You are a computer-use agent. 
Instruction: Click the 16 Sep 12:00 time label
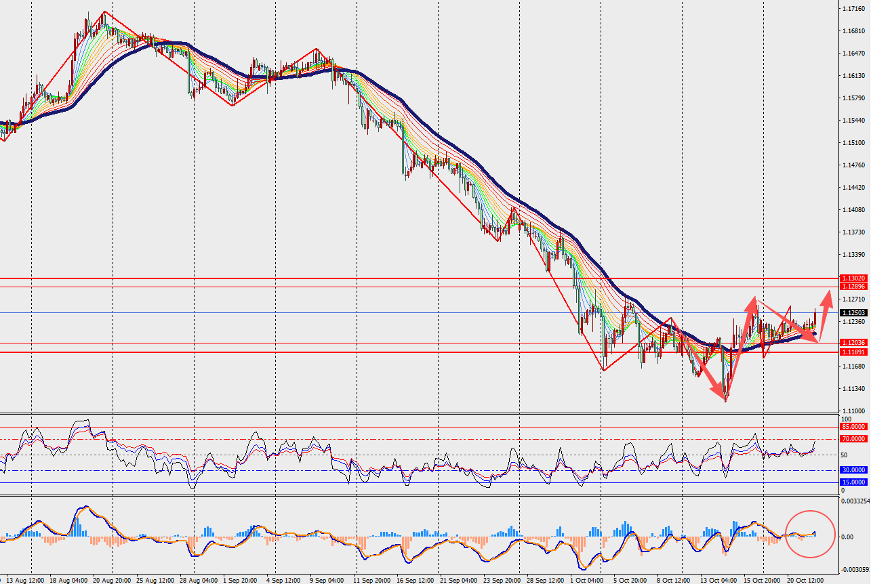click(x=416, y=581)
